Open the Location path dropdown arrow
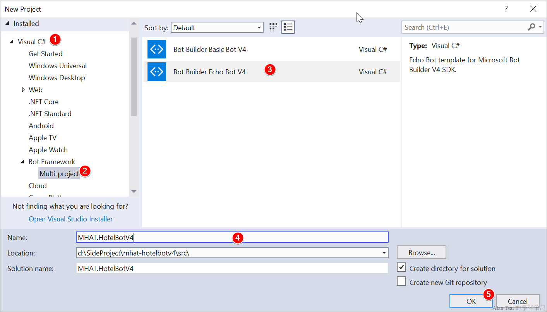The width and height of the screenshot is (547, 312). [384, 253]
